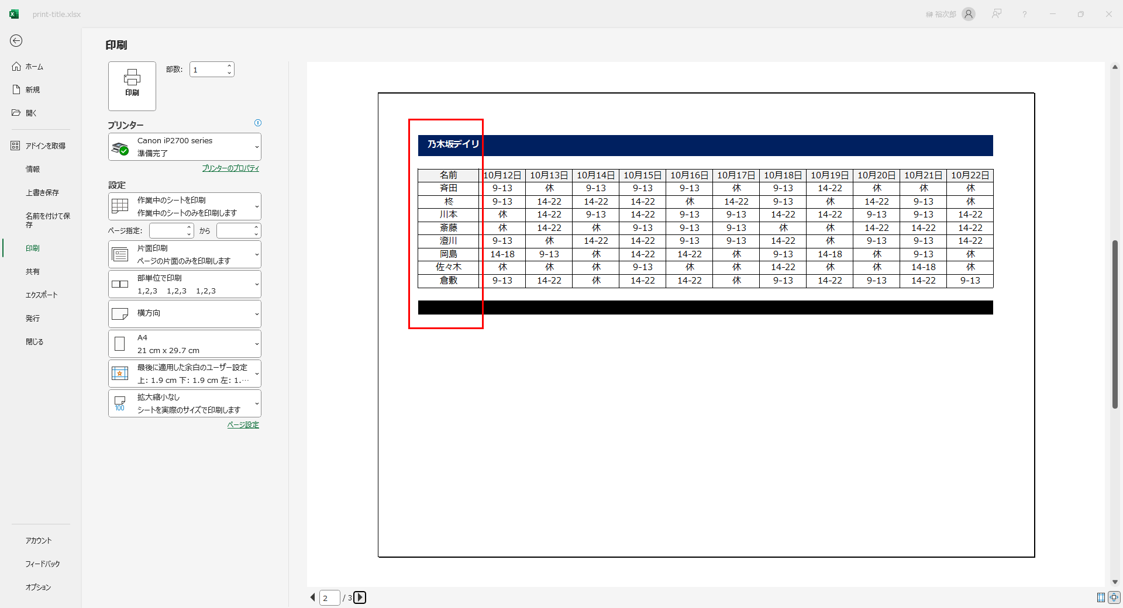Screen dimensions: 1123x608
Task: Open the print-active-sheets dropdown
Action: click(x=185, y=206)
